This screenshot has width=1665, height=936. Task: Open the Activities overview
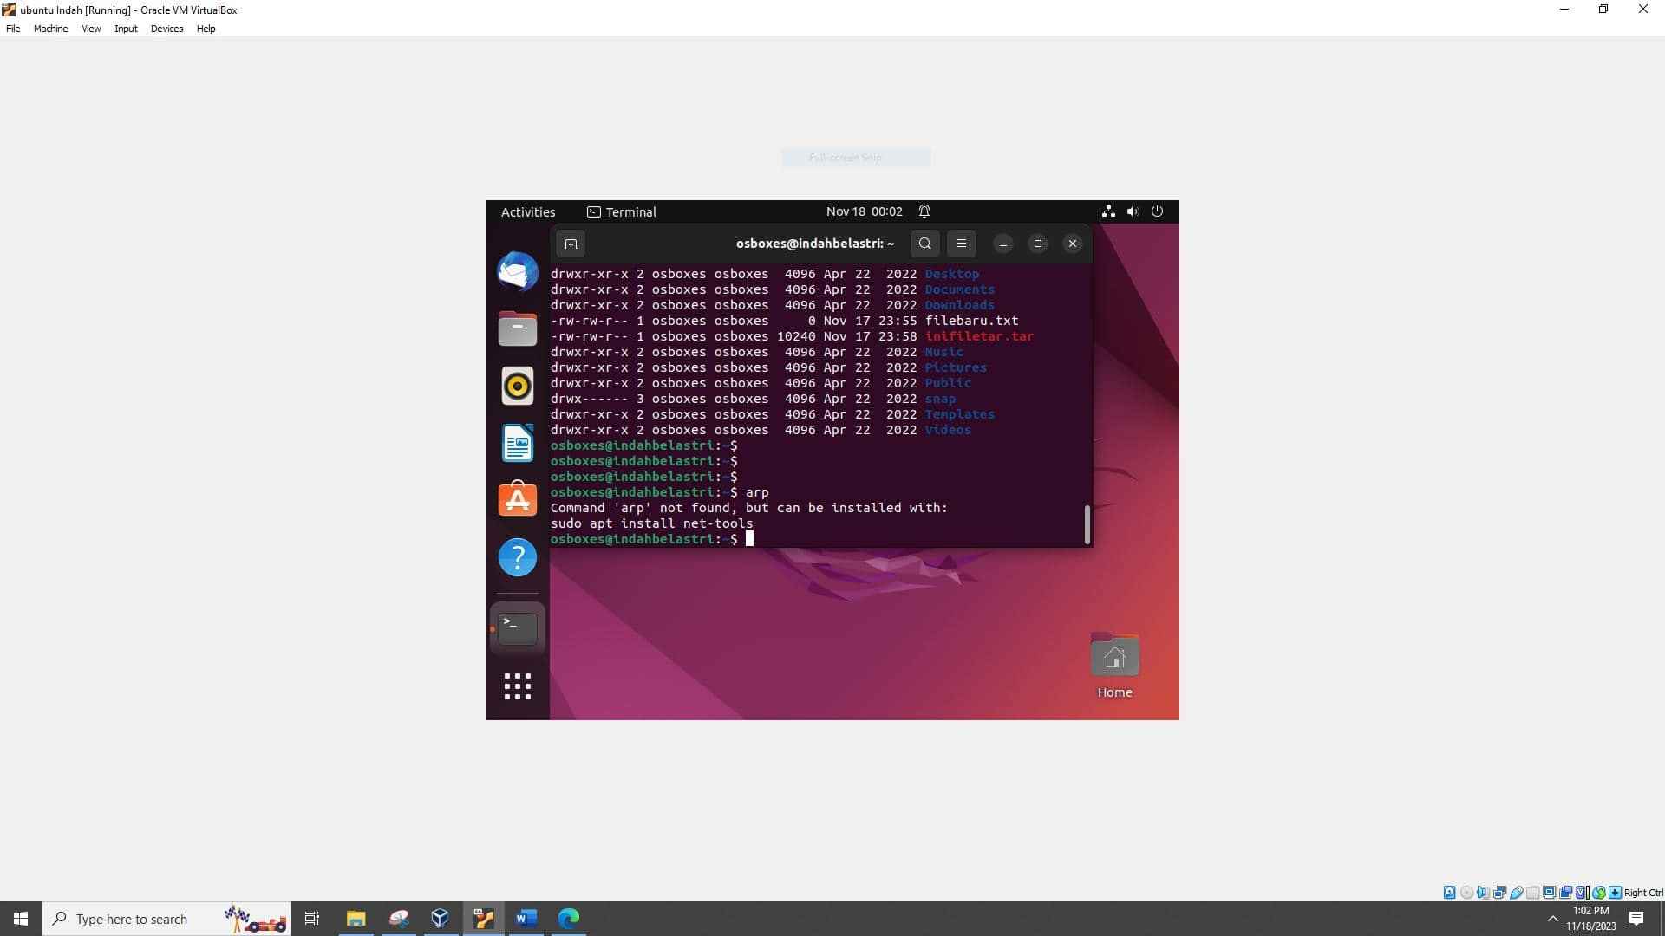coord(528,211)
